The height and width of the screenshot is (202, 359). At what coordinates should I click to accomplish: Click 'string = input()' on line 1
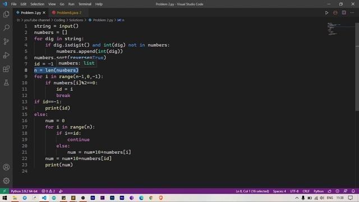[56, 26]
